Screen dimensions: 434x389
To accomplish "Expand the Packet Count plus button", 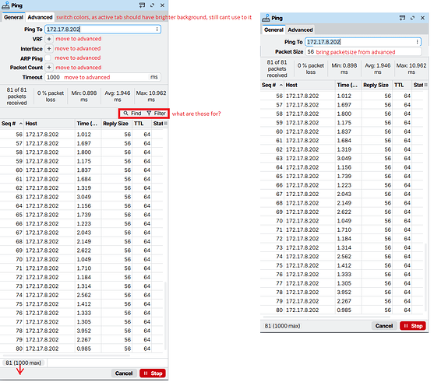I will tap(49, 68).
